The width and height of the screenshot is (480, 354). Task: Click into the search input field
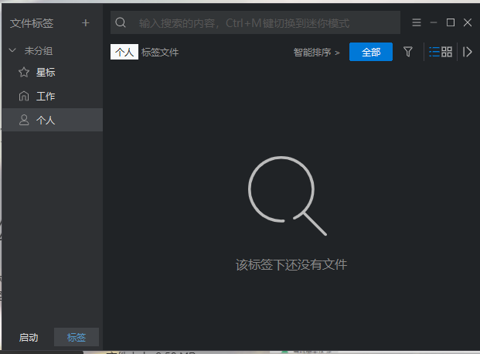click(x=263, y=23)
